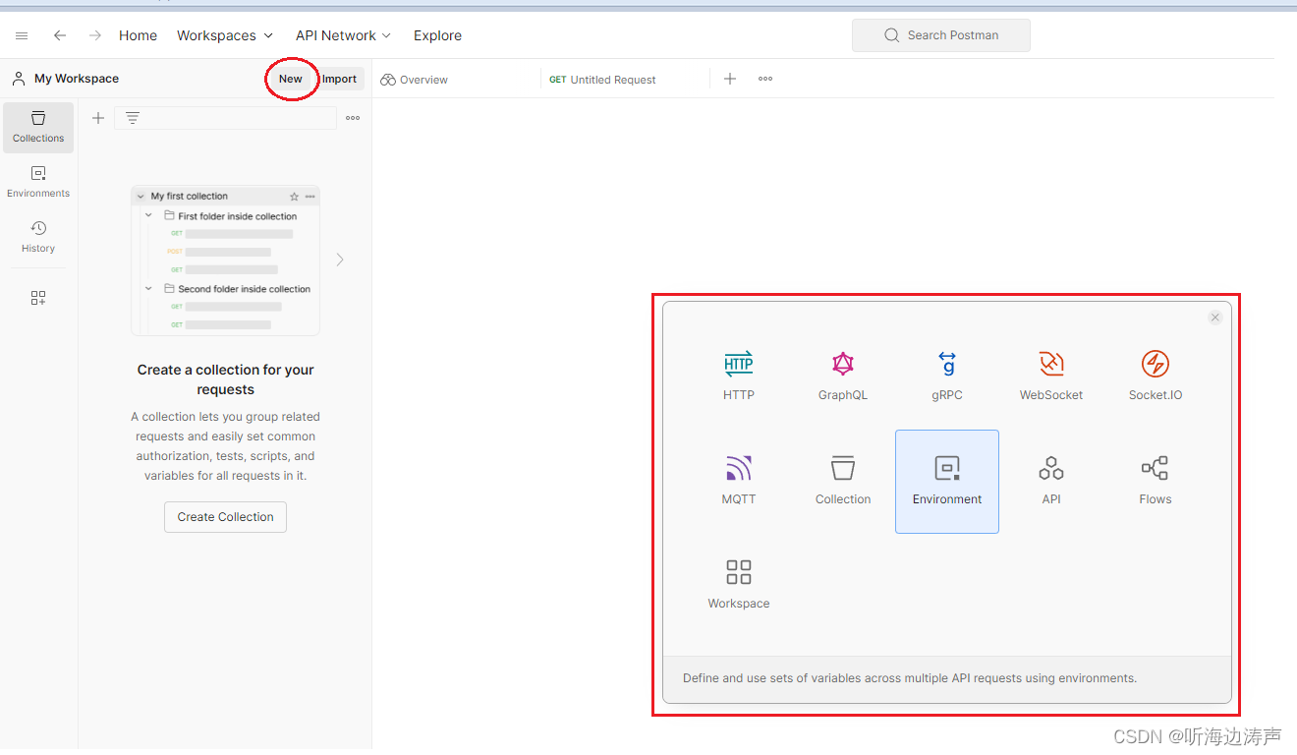Create a new Collection from dialog

coord(843,482)
